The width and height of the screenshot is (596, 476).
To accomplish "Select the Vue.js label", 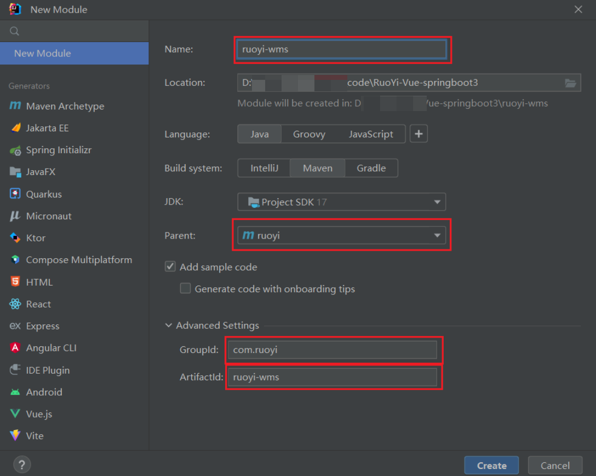I will (x=39, y=414).
